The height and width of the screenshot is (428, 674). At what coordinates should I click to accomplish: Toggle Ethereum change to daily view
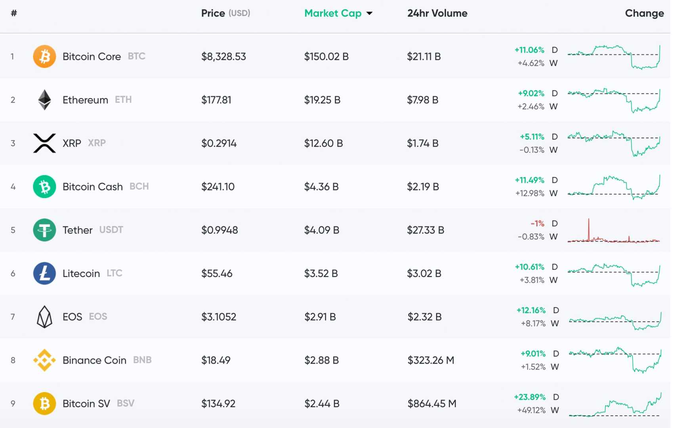[x=554, y=93]
